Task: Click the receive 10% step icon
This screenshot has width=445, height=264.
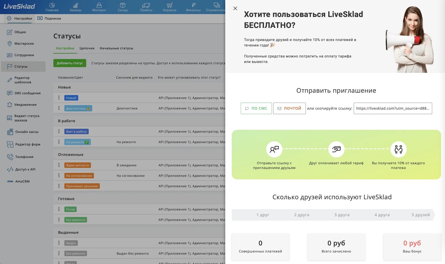Action: coord(398,149)
